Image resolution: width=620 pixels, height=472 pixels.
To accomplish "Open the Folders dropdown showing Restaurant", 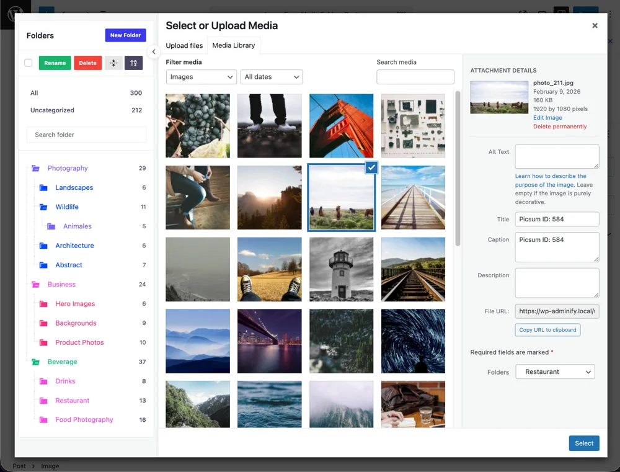I will click(555, 372).
